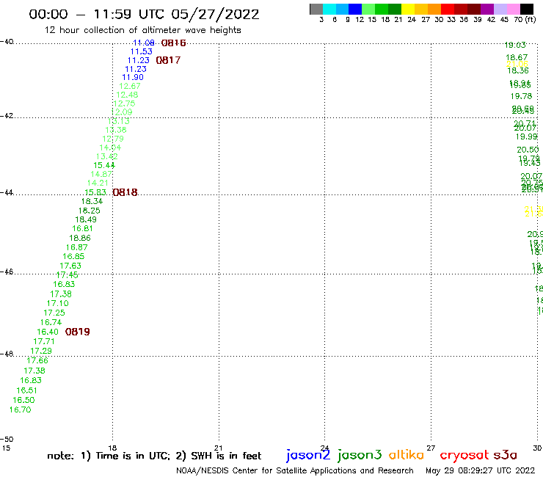Select the 18.34 wave height value
The image size is (543, 477).
coord(92,201)
